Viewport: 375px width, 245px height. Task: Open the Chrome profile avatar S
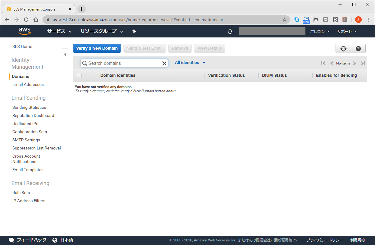pos(358,20)
